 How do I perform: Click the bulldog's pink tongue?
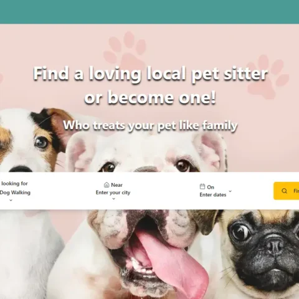click(x=173, y=260)
